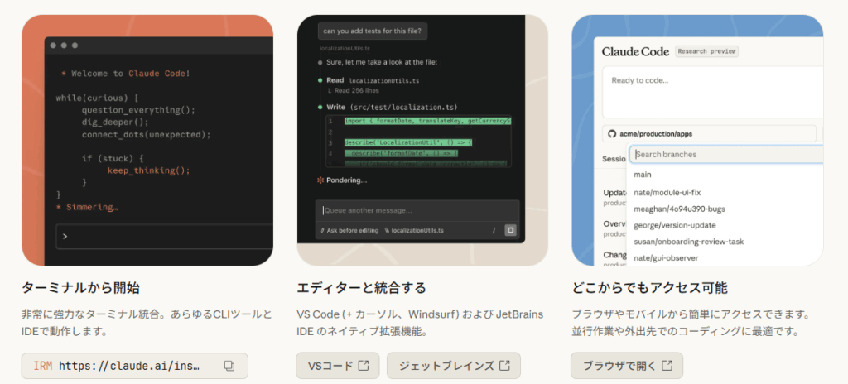848x384 pixels.
Task: Pick the george/version-update branch
Action: tap(674, 225)
